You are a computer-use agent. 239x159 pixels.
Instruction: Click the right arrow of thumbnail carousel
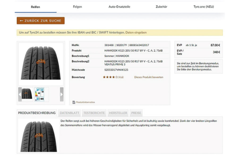[x=62, y=94]
